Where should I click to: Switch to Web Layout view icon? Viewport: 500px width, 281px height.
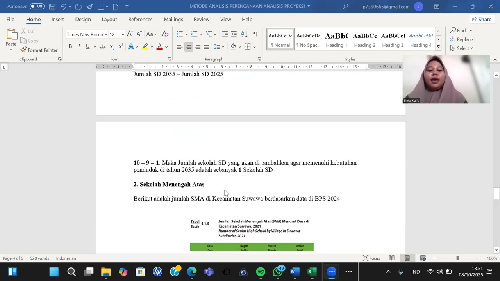[x=423, y=258]
